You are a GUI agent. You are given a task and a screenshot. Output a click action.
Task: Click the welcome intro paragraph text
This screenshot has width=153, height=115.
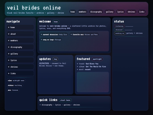click(x=73, y=27)
